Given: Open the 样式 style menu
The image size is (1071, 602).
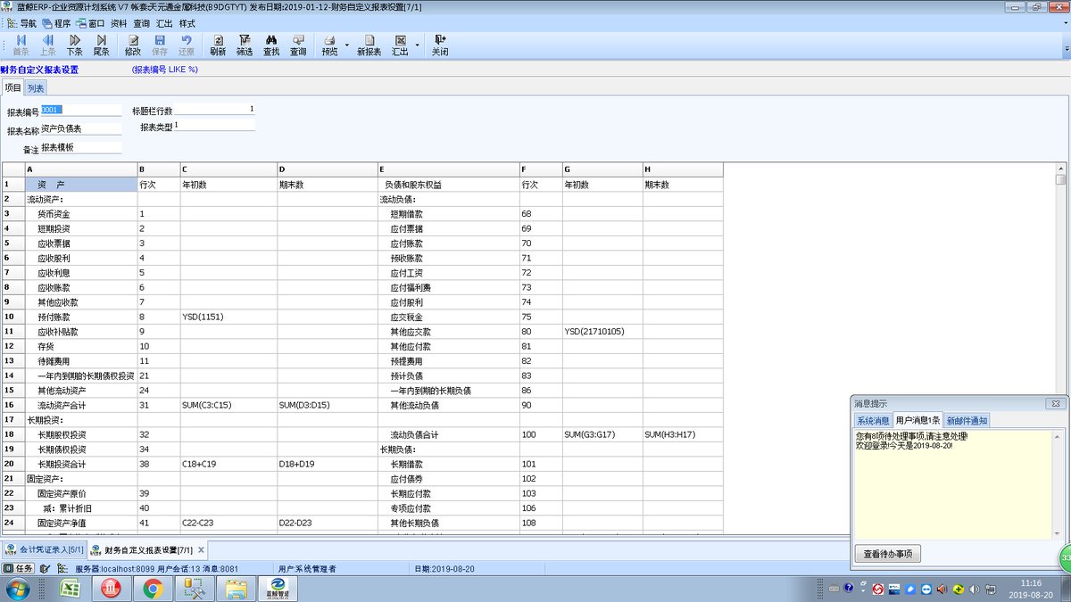Looking at the screenshot, I should tap(187, 23).
